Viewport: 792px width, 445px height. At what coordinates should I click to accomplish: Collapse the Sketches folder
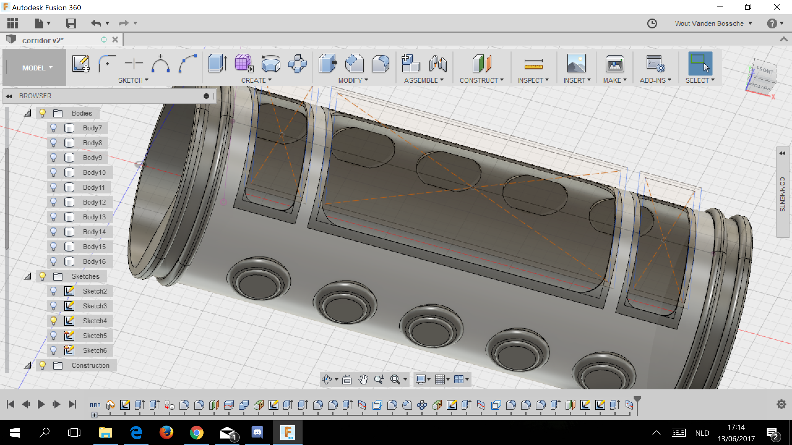[28, 276]
